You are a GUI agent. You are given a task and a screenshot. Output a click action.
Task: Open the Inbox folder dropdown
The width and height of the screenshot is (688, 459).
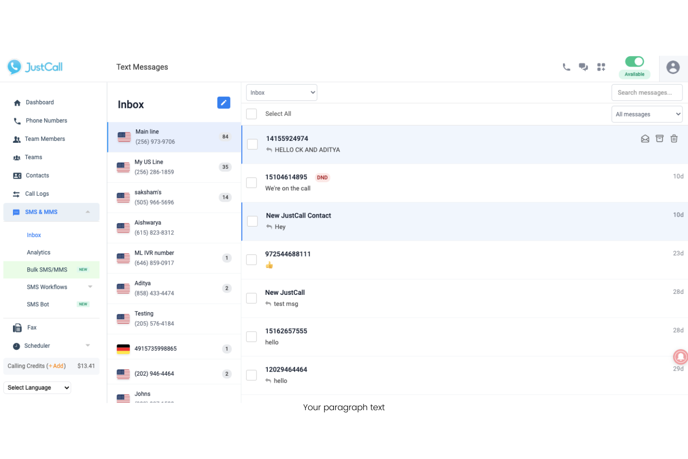coord(281,93)
